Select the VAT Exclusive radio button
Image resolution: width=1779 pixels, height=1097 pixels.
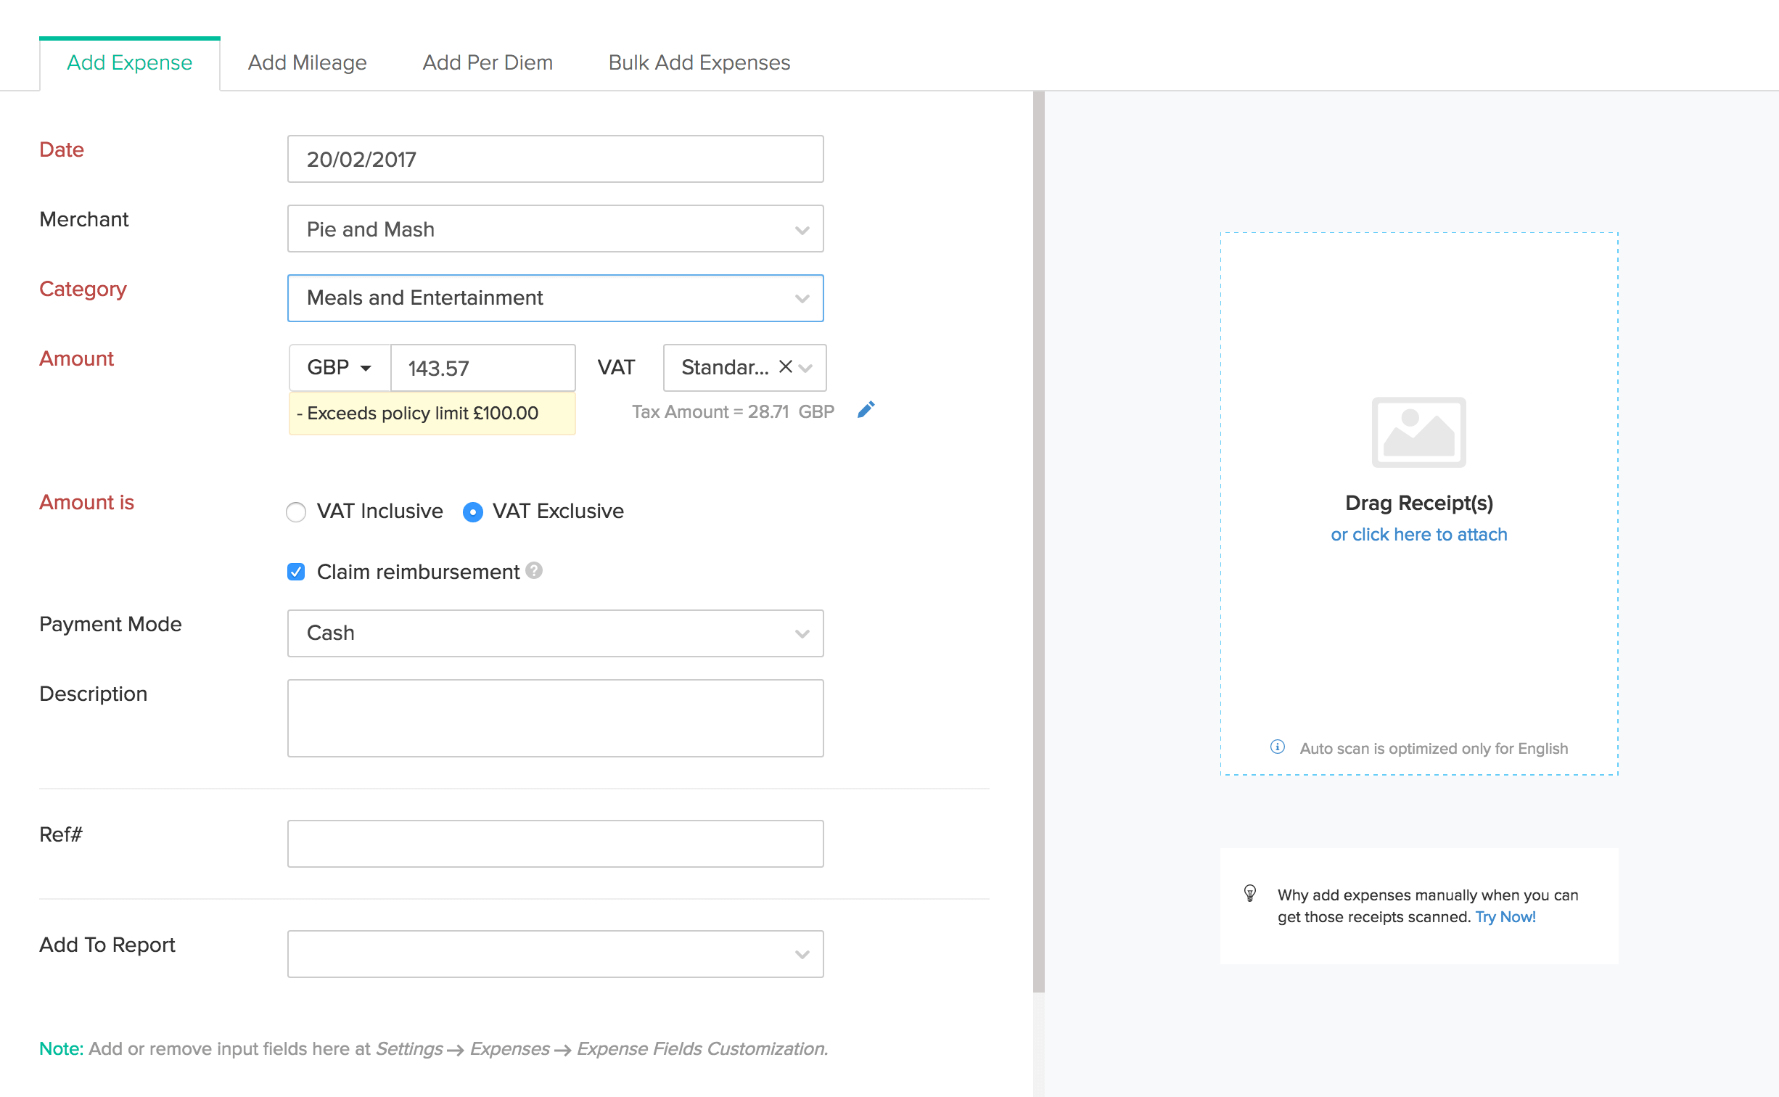point(473,511)
